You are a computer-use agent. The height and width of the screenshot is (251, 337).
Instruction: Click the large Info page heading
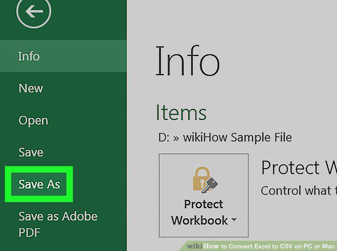187,61
